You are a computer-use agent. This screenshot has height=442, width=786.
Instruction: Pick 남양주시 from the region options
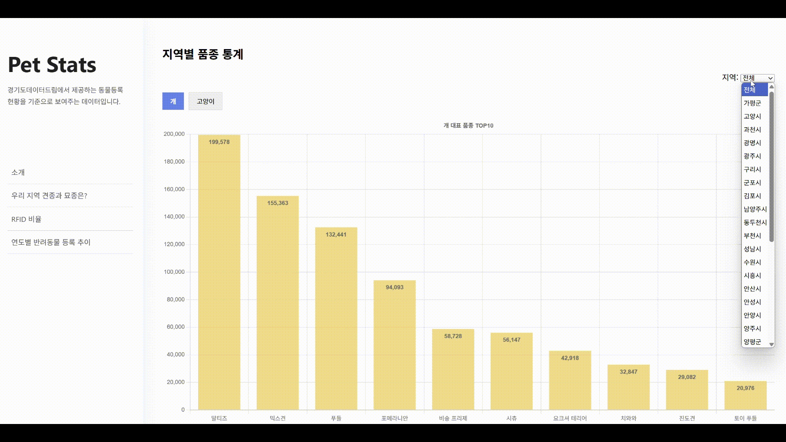755,209
